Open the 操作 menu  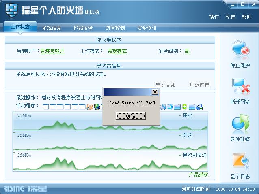[214, 17]
